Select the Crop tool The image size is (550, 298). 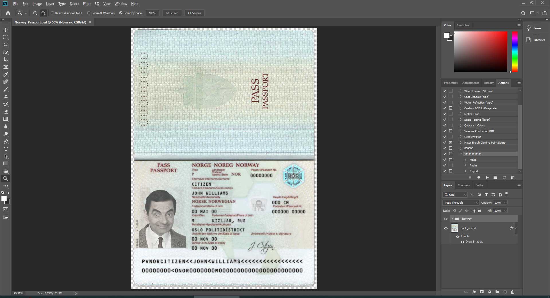tap(6, 59)
